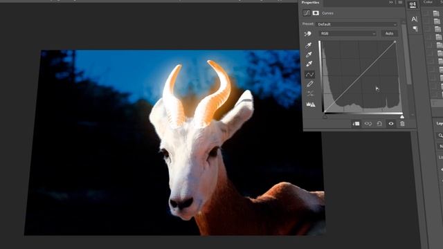Click the topmost icon in collapsed panel strip

(x=413, y=5)
